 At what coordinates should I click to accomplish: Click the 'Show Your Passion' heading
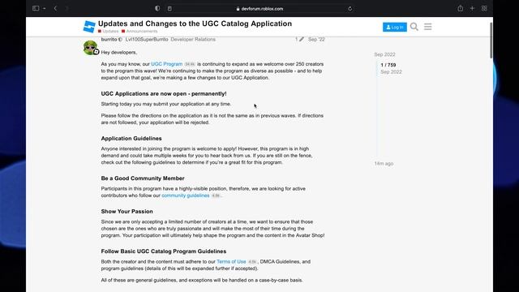coord(127,211)
